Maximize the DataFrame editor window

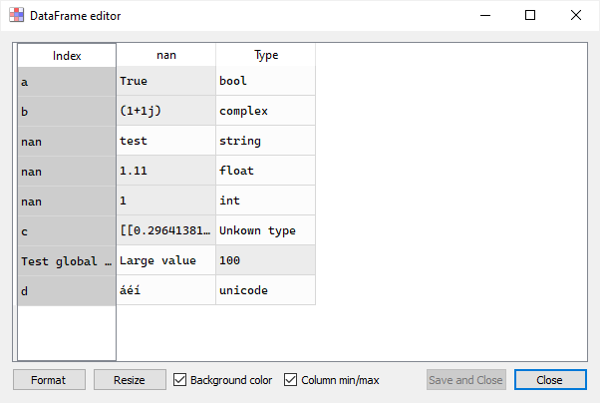point(530,15)
